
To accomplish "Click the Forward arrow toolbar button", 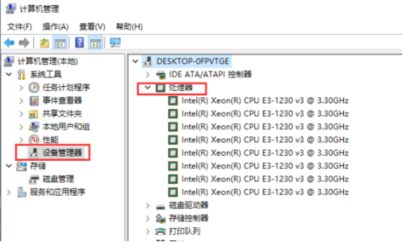I will [24, 43].
